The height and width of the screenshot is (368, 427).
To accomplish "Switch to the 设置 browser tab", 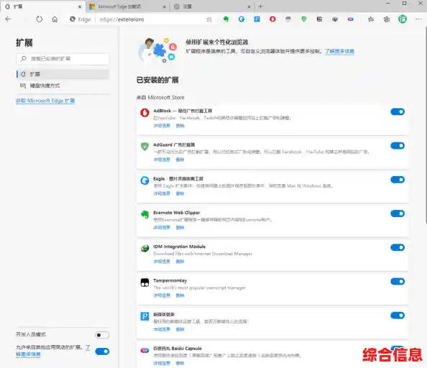I will click(212, 6).
